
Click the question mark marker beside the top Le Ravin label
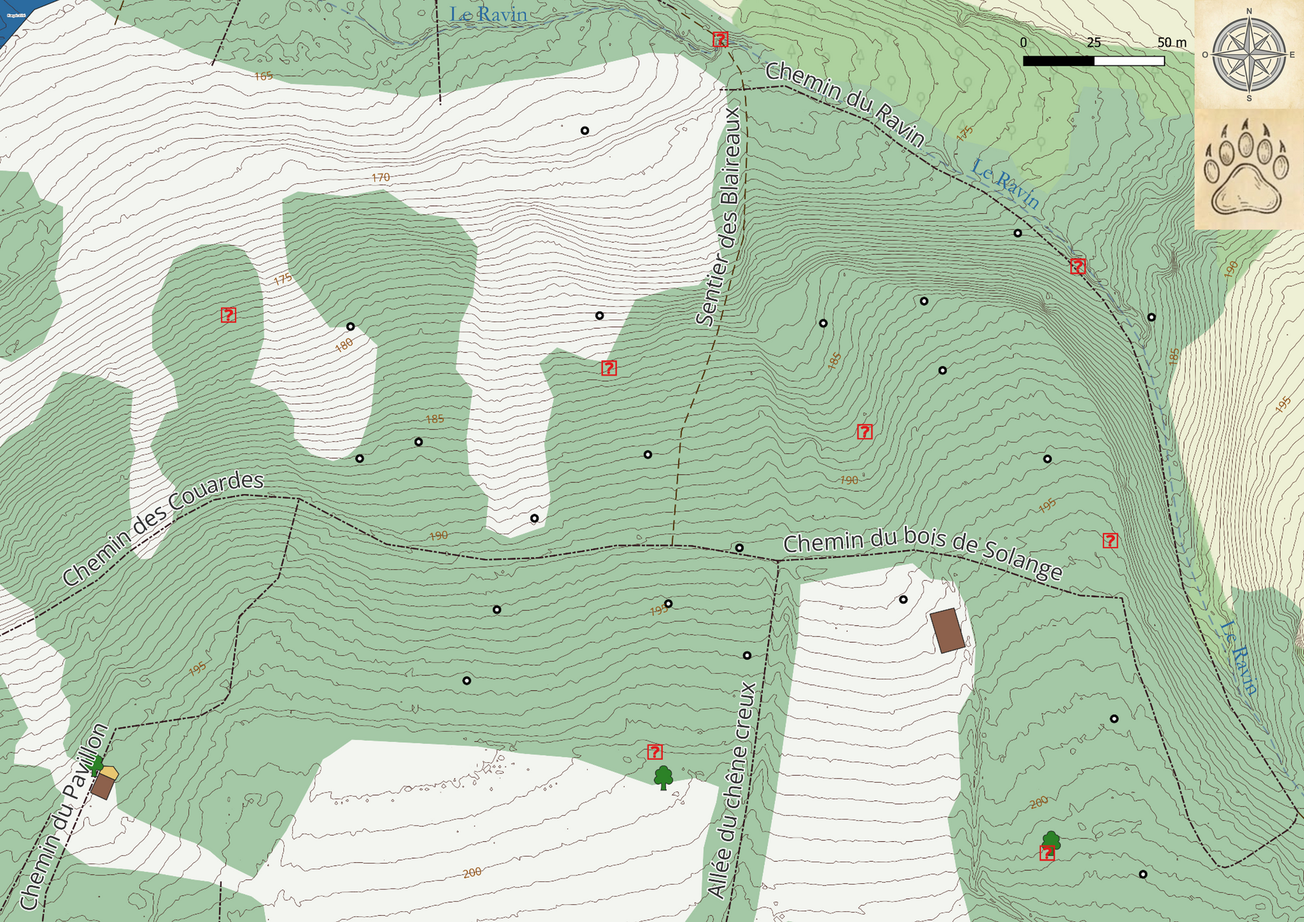click(x=721, y=39)
